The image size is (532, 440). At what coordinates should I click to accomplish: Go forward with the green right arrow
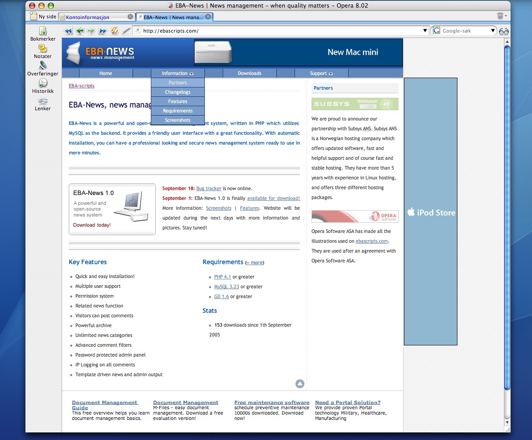91,31
